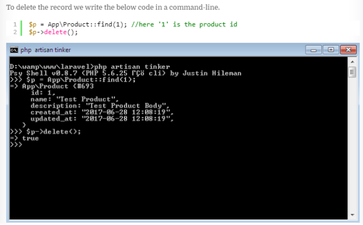
Task: Click the pink 'delete' keyword in code
Action: click(x=55, y=32)
